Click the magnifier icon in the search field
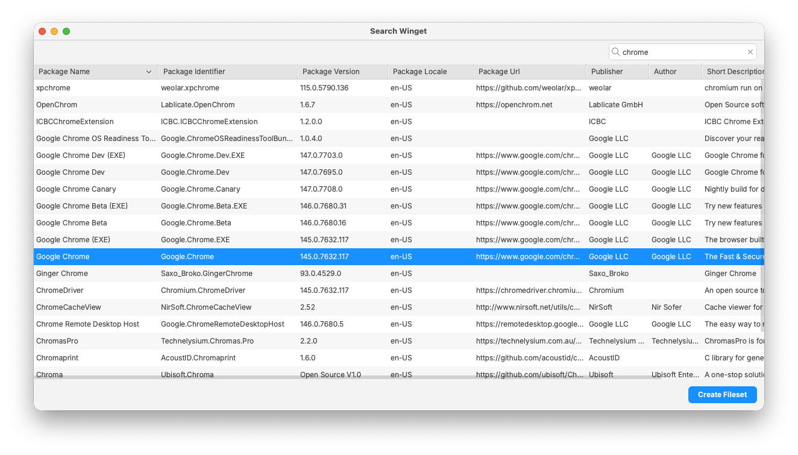This screenshot has height=455, width=798. (x=615, y=52)
